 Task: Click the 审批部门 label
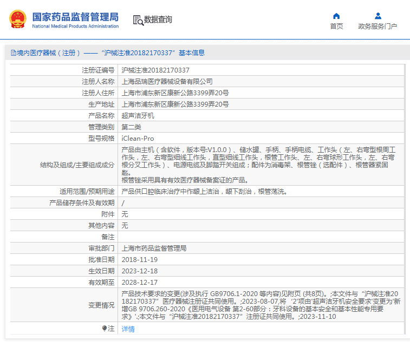pos(101,248)
